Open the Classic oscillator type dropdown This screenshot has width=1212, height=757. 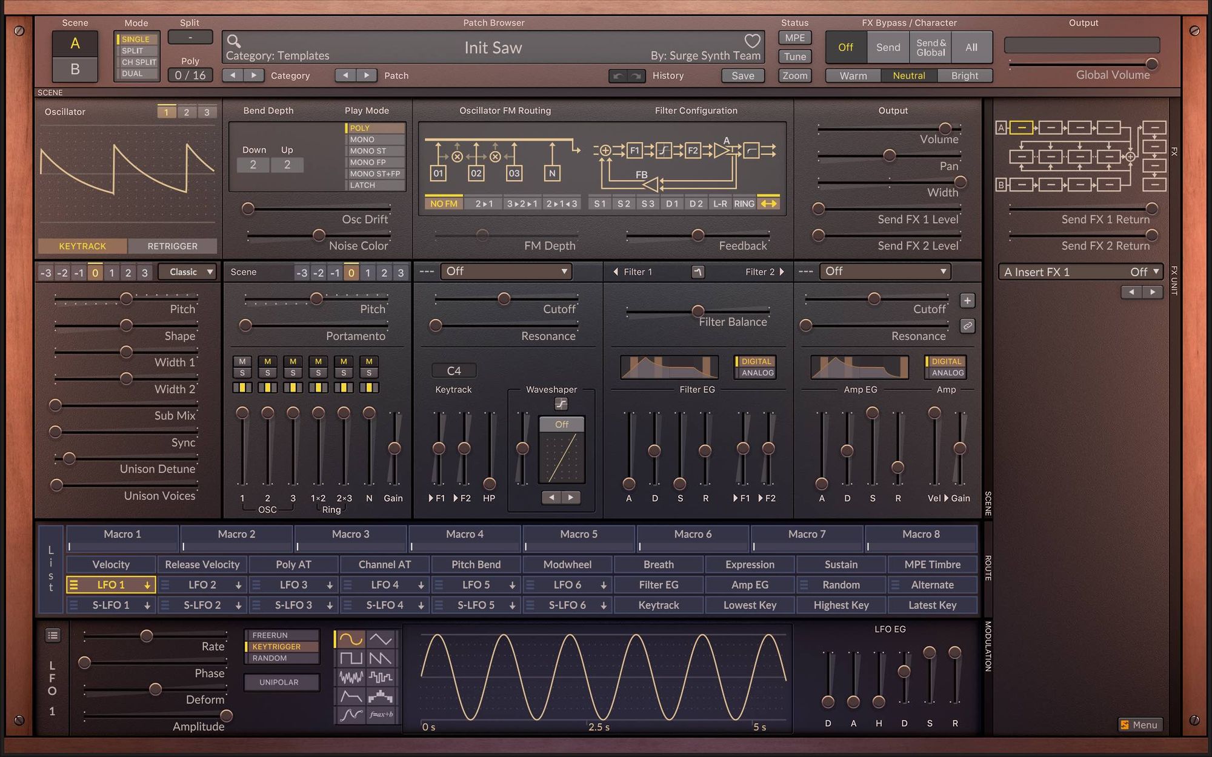(x=187, y=272)
